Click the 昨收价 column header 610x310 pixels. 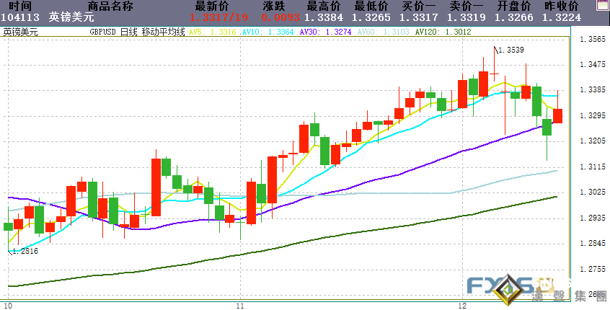562,6
